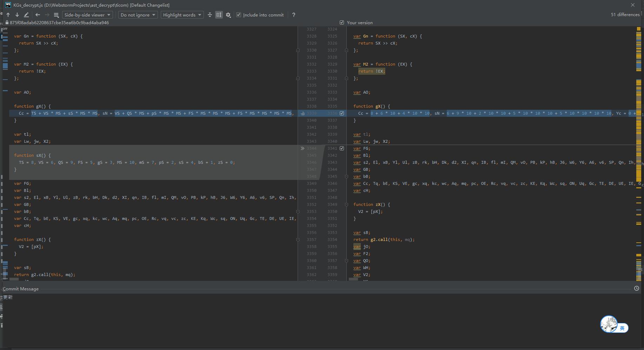Revert deleted block with double-chevron arrow
The width and height of the screenshot is (644, 350).
303,148
